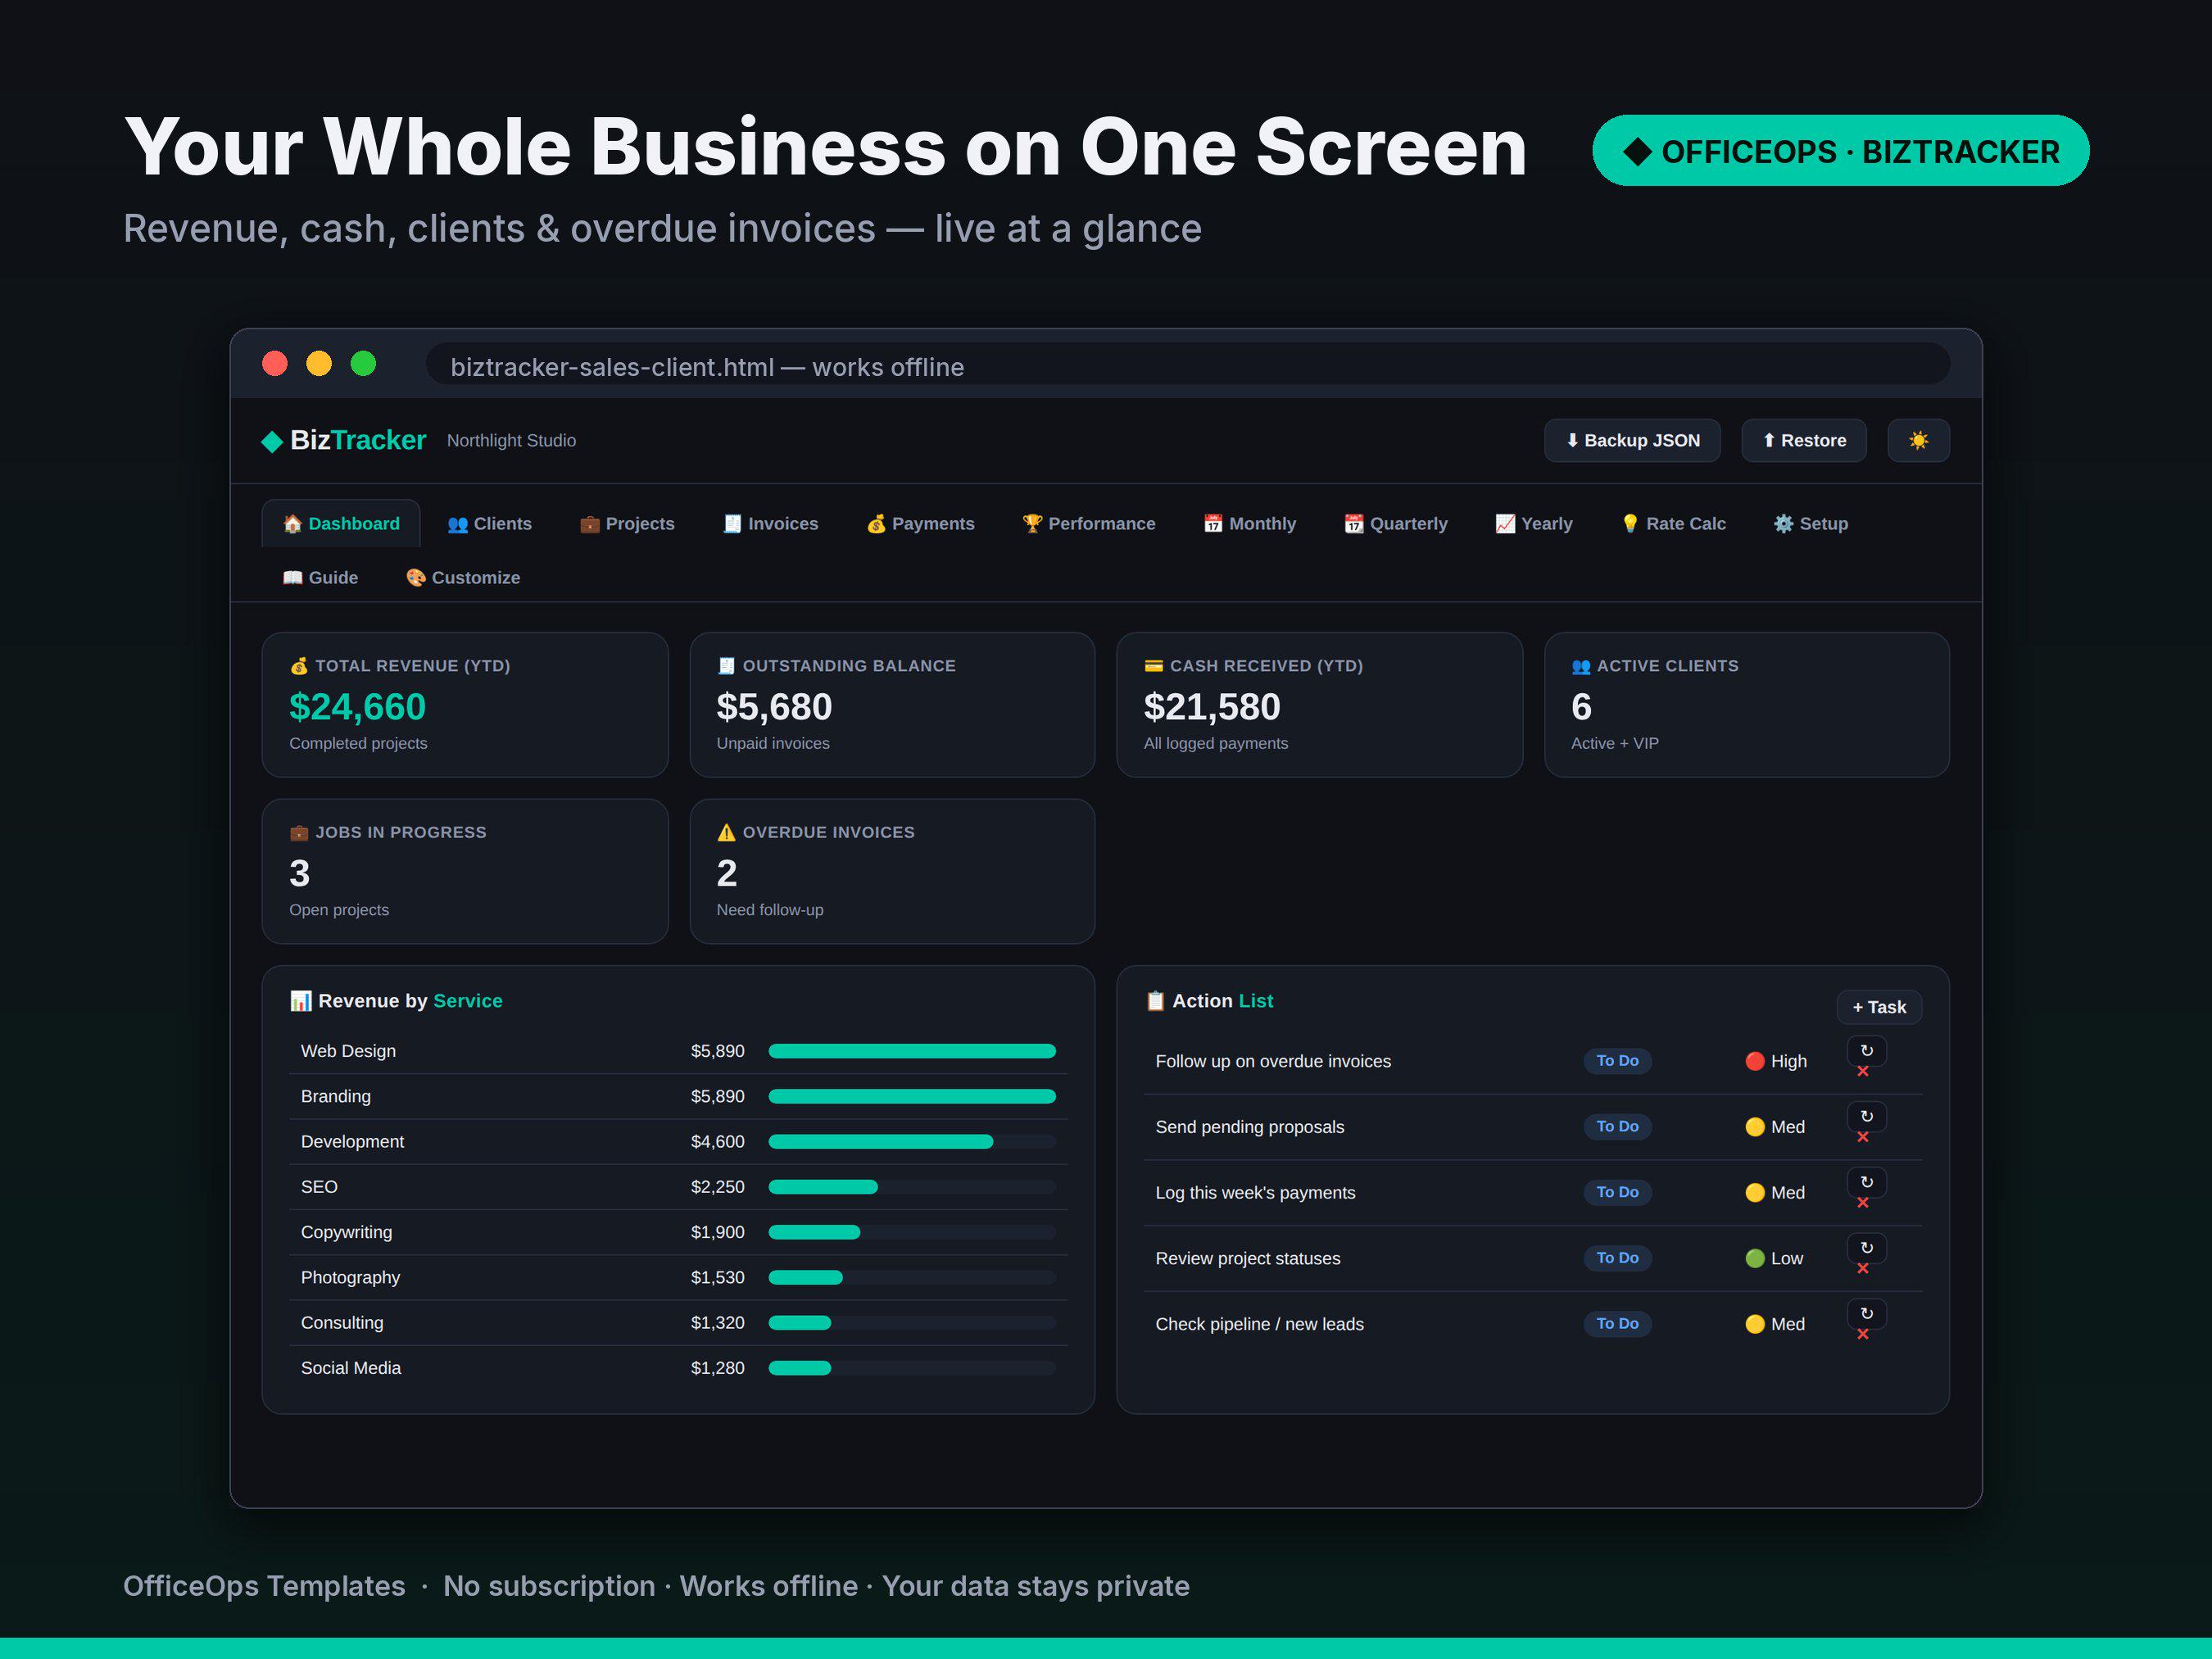Cycle status icon for overdue invoices task
2212x1659 pixels.
pos(1866,1050)
